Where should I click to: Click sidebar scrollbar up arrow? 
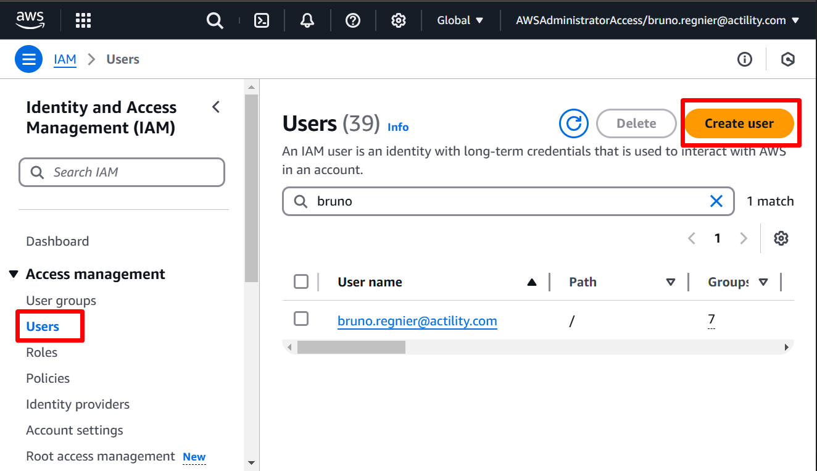click(251, 86)
